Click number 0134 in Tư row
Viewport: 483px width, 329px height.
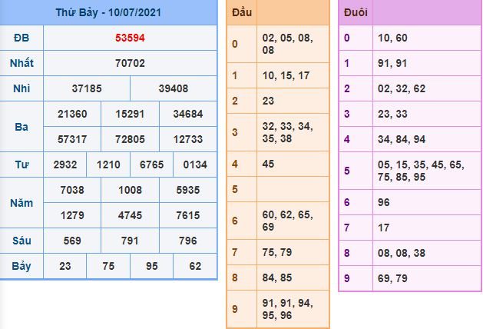[195, 164]
